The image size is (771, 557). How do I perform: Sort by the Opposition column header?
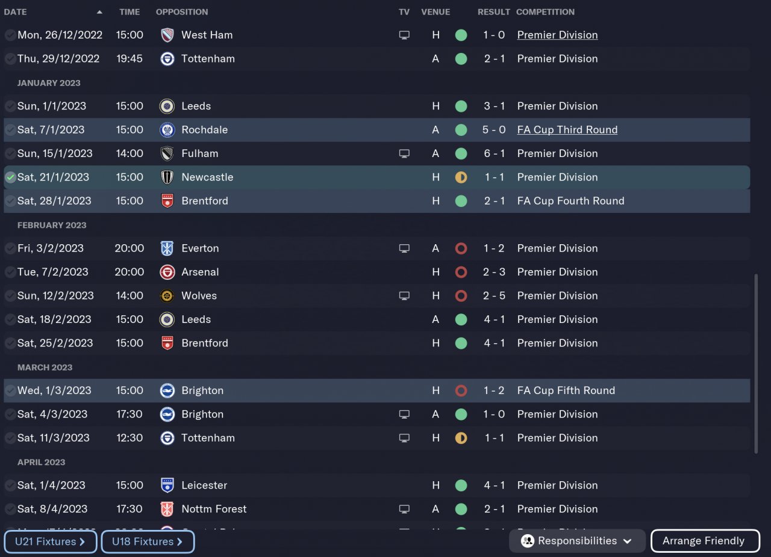[x=182, y=12]
